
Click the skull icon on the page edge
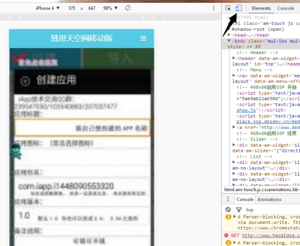(15, 151)
